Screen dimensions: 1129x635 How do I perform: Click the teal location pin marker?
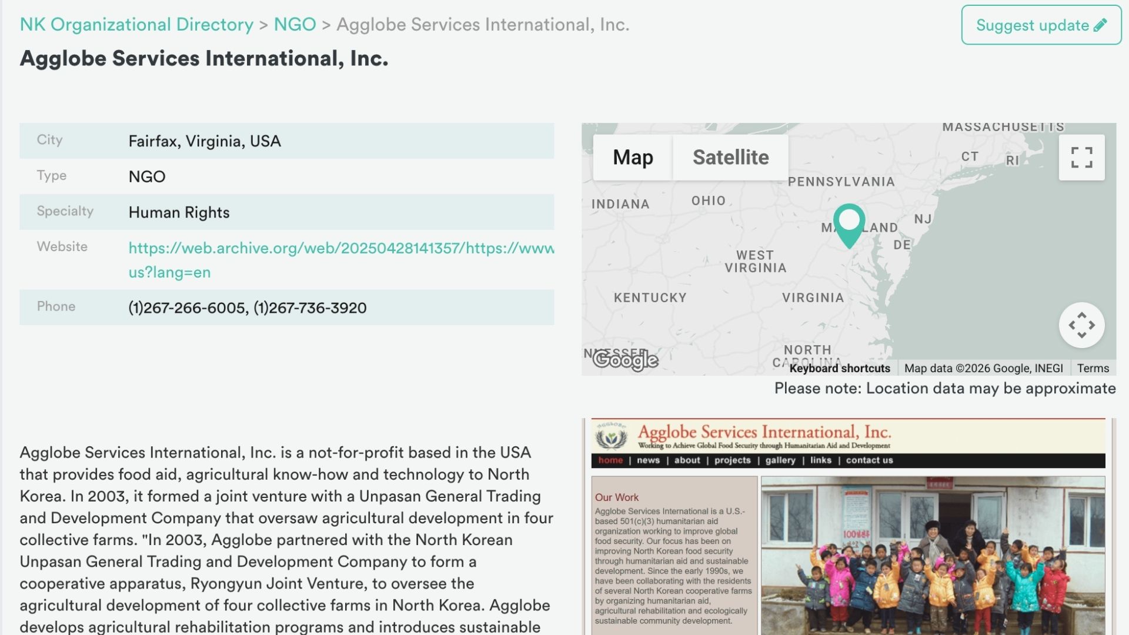(x=849, y=225)
